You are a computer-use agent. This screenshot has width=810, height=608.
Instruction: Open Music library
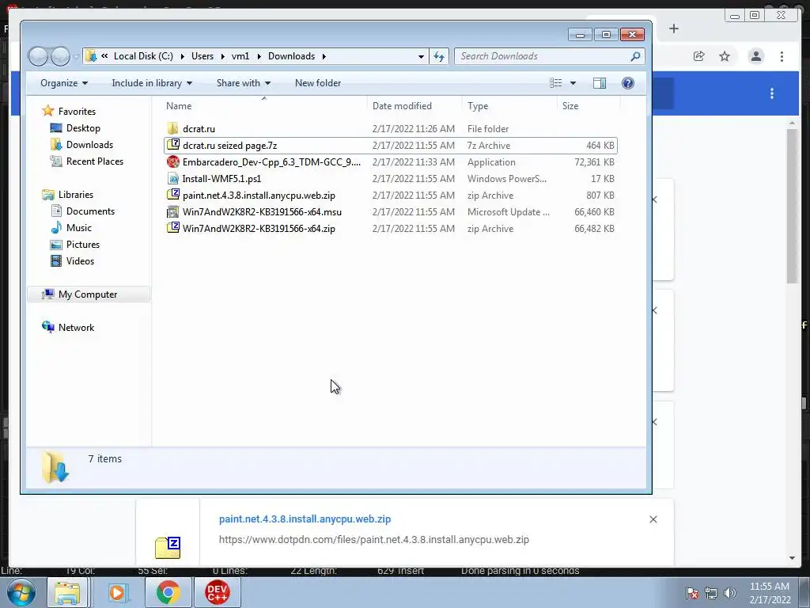[x=78, y=227]
